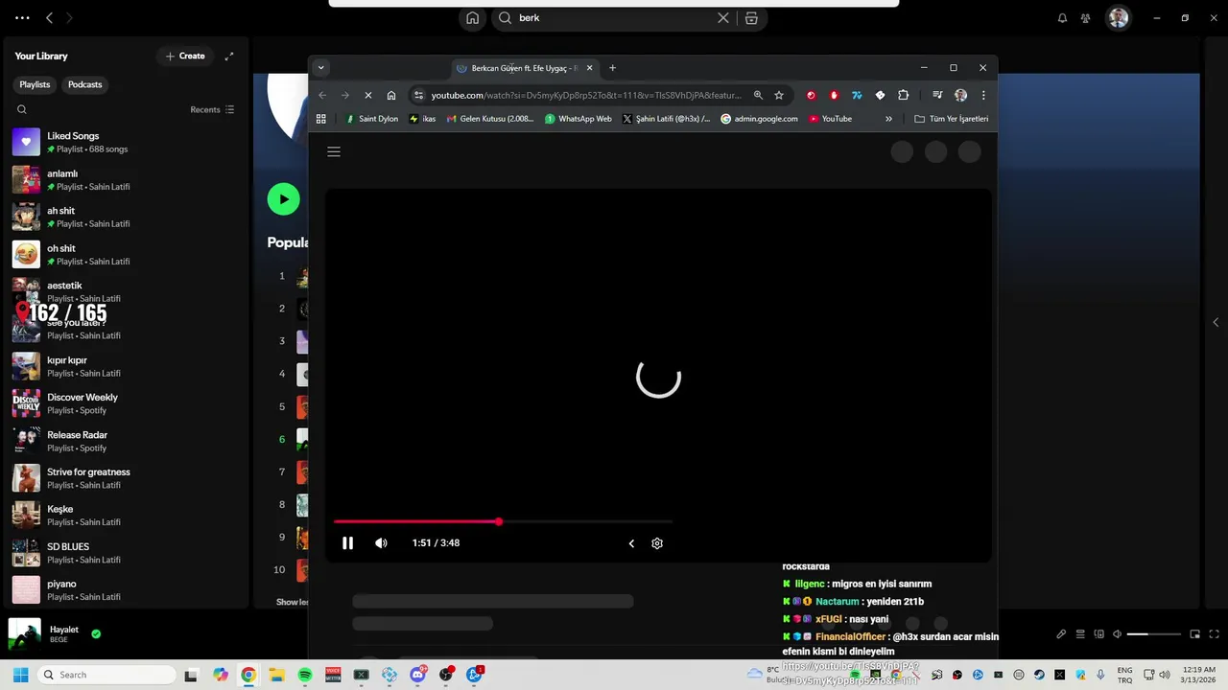Open the piyano playlist
This screenshot has height=690, width=1228.
[x=125, y=590]
